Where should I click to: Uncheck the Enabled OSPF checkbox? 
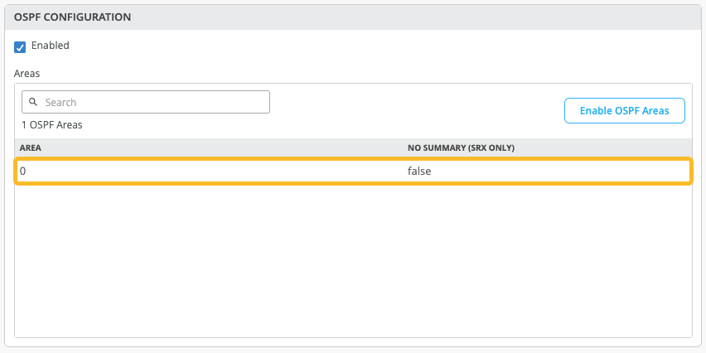click(x=21, y=46)
